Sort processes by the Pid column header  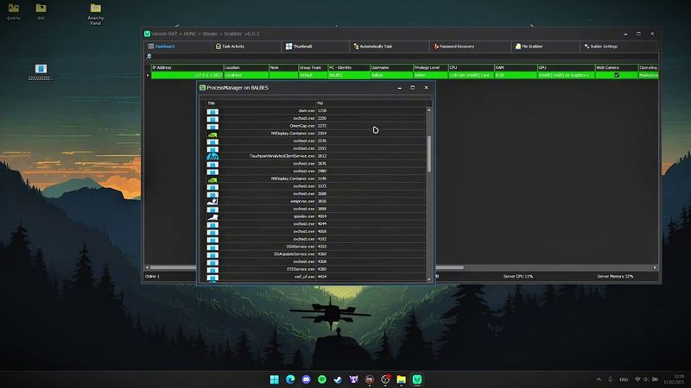click(371, 103)
